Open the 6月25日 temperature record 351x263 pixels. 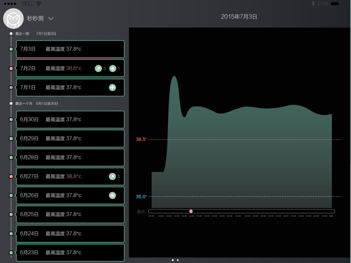pos(71,215)
